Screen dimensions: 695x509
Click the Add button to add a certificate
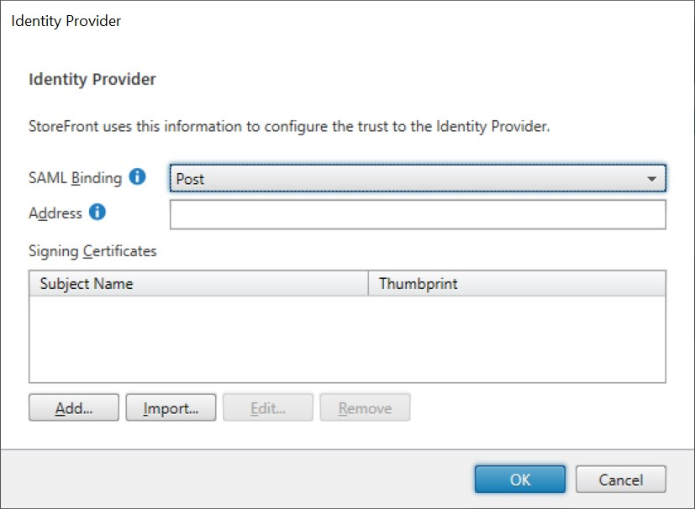73,407
